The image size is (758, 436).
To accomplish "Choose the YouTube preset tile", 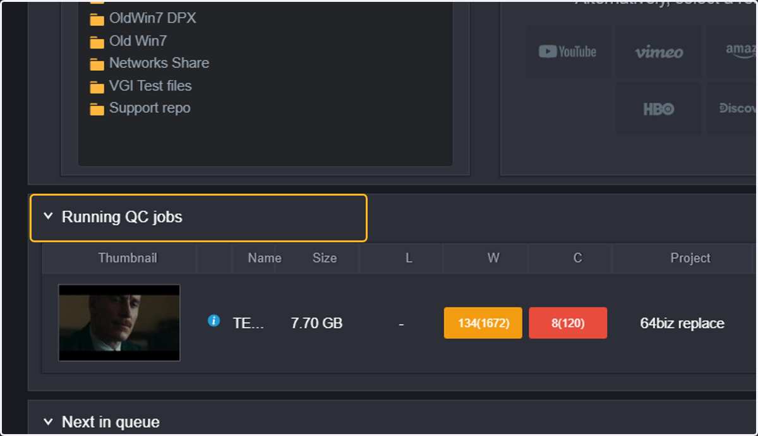I will (568, 52).
